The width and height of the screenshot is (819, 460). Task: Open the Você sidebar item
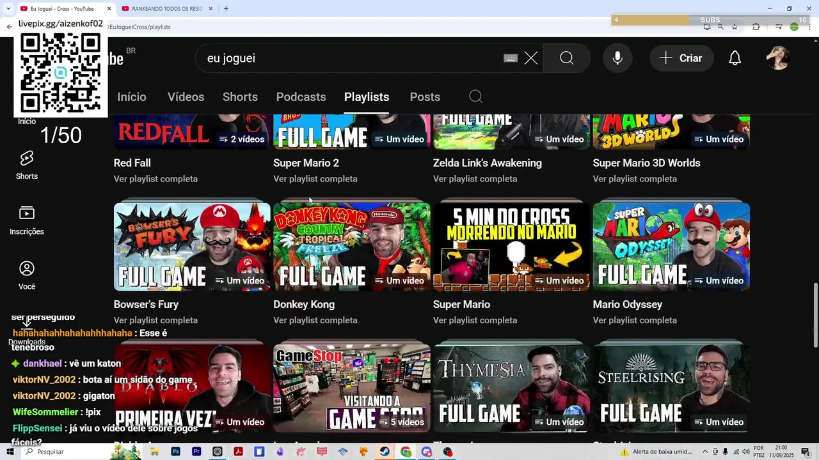point(27,276)
